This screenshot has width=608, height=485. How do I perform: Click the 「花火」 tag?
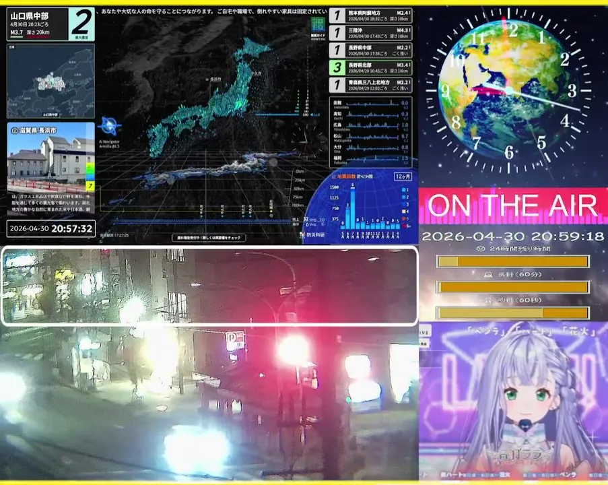coord(580,331)
